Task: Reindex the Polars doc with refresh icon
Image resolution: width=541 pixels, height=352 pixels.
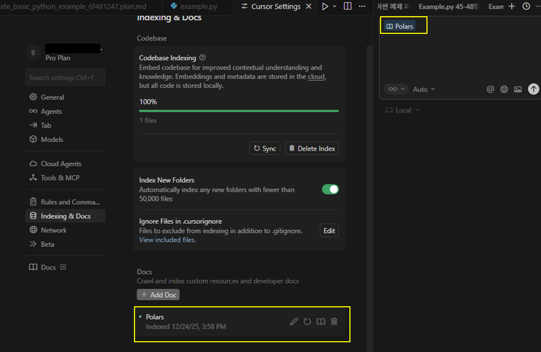Action: click(x=307, y=321)
